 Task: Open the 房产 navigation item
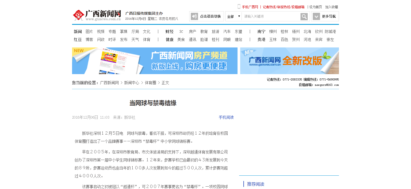coord(192,31)
